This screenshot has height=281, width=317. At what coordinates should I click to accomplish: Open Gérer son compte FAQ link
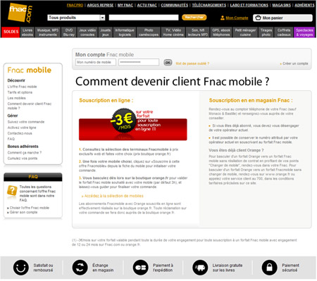(23, 212)
